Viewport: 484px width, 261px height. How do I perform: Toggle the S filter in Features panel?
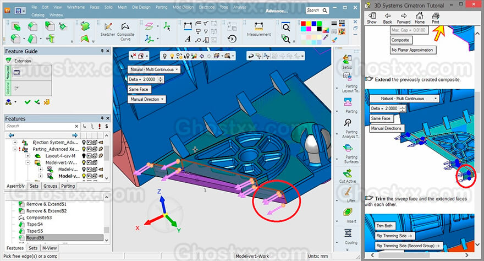coord(107,126)
